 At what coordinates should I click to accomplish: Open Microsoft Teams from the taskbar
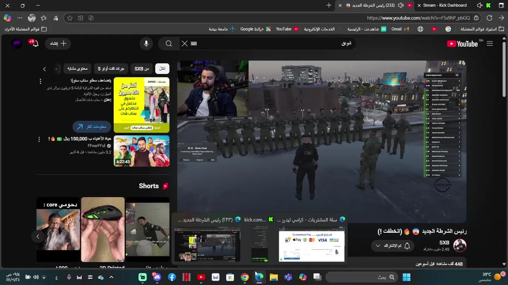coord(288,277)
